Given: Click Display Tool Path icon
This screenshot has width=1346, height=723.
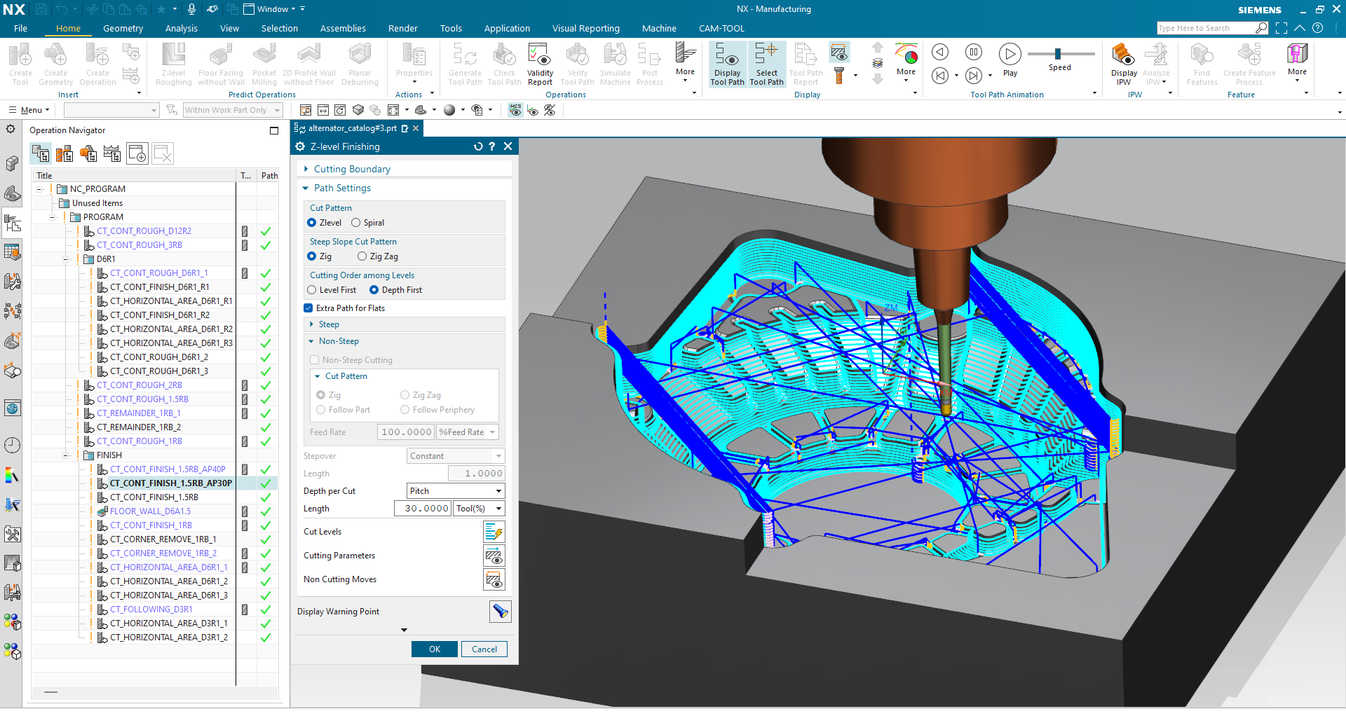Looking at the screenshot, I should (x=727, y=64).
